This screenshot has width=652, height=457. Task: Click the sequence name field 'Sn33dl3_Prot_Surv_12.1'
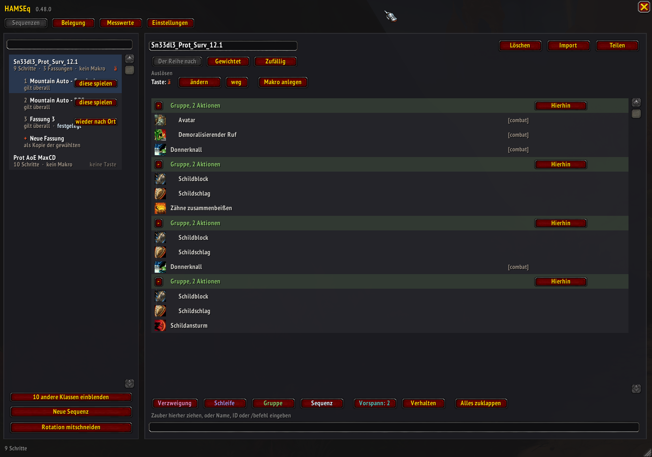(x=223, y=46)
